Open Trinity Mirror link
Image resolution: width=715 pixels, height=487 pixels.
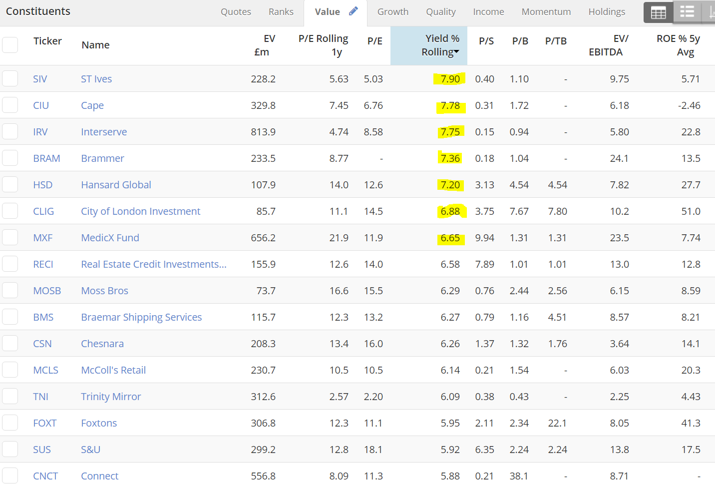pos(111,397)
